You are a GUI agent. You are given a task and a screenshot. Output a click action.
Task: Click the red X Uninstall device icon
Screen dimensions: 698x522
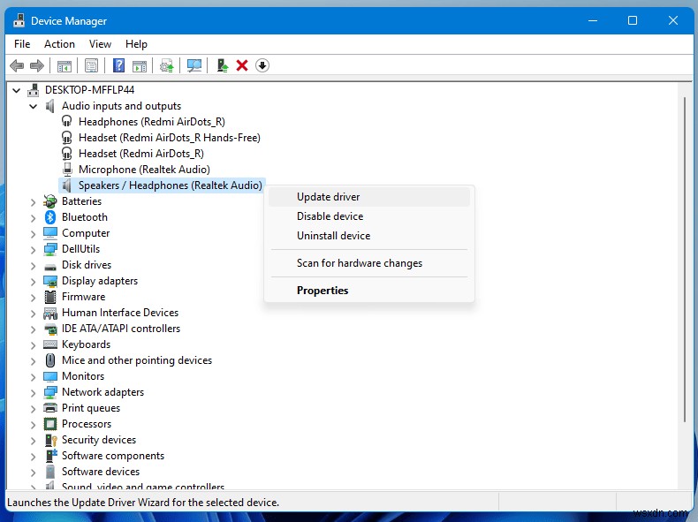click(x=242, y=66)
